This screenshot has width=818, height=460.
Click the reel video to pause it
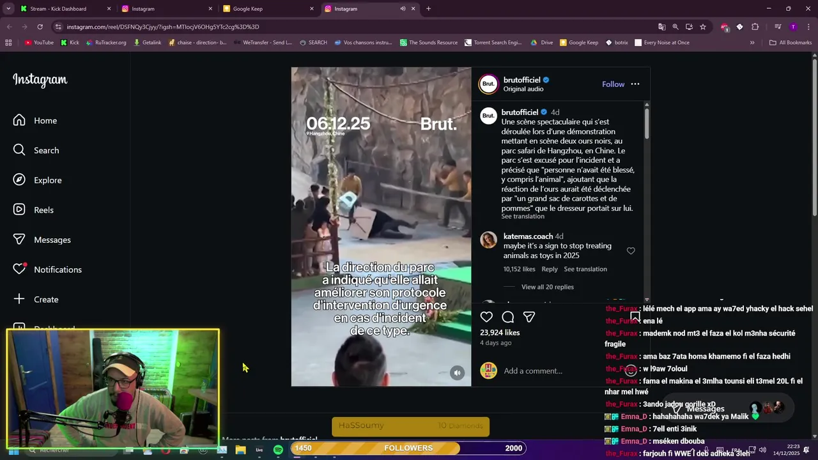[x=381, y=227]
